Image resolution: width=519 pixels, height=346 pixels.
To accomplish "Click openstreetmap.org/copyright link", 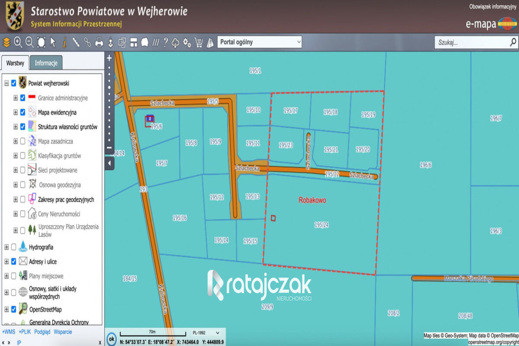I will click(x=493, y=342).
